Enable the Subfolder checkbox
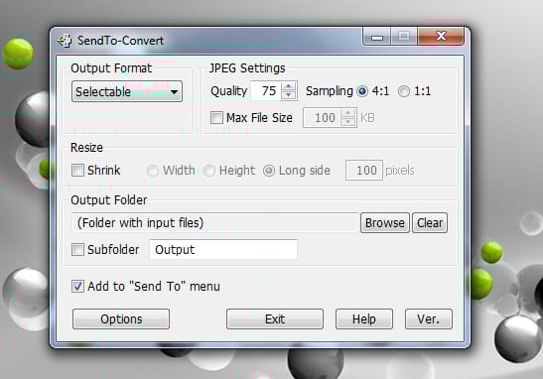The width and height of the screenshot is (543, 379). pos(77,250)
